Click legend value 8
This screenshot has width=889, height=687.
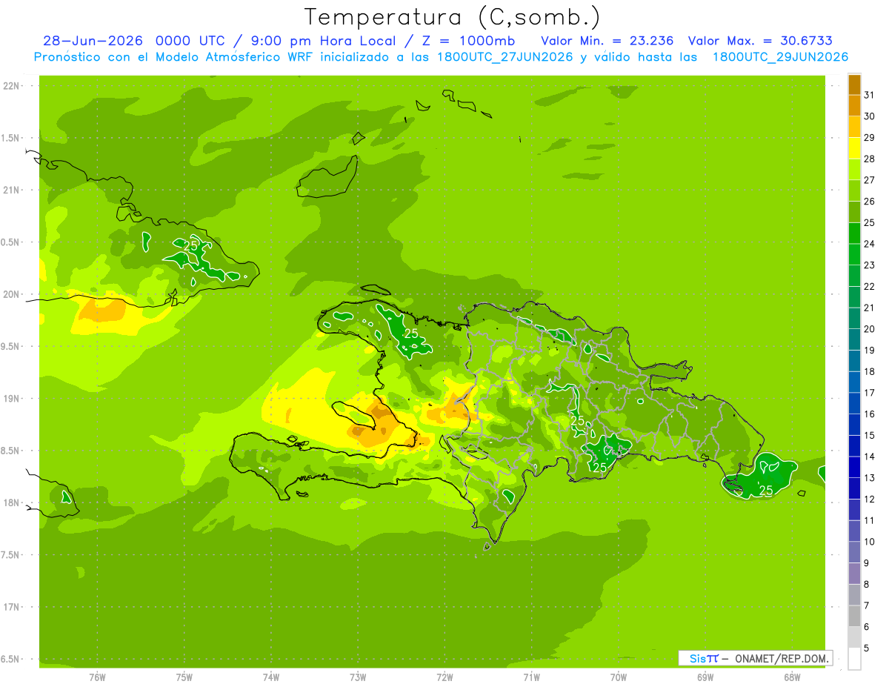(867, 585)
